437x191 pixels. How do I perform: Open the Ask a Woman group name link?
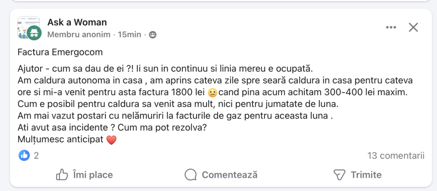tap(77, 22)
